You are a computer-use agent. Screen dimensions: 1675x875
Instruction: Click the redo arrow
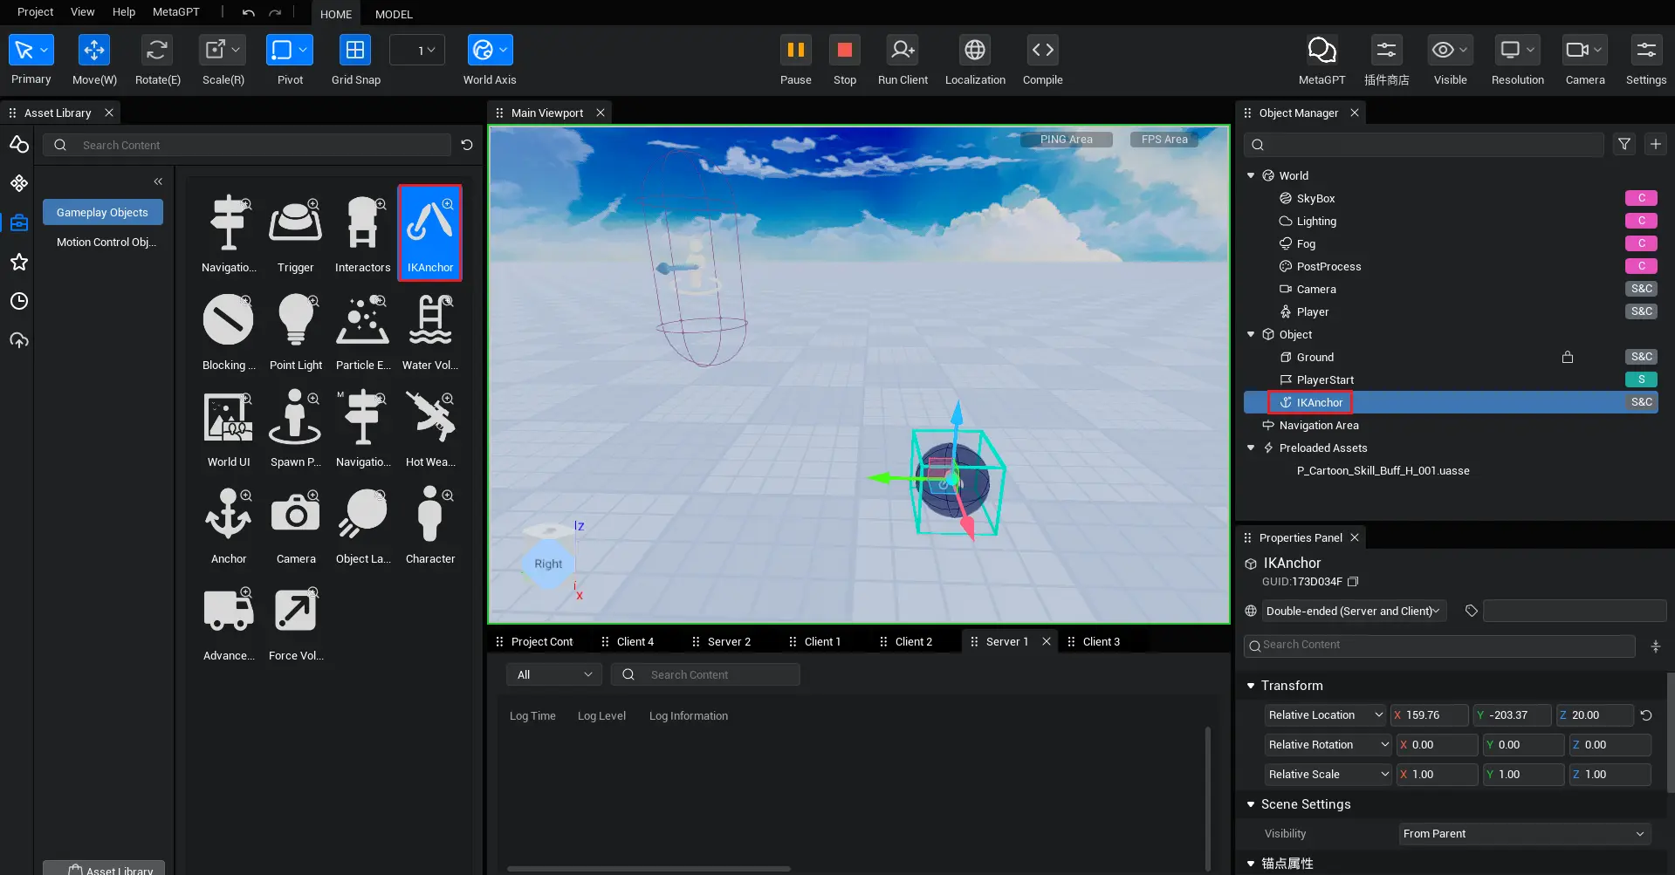click(x=275, y=12)
